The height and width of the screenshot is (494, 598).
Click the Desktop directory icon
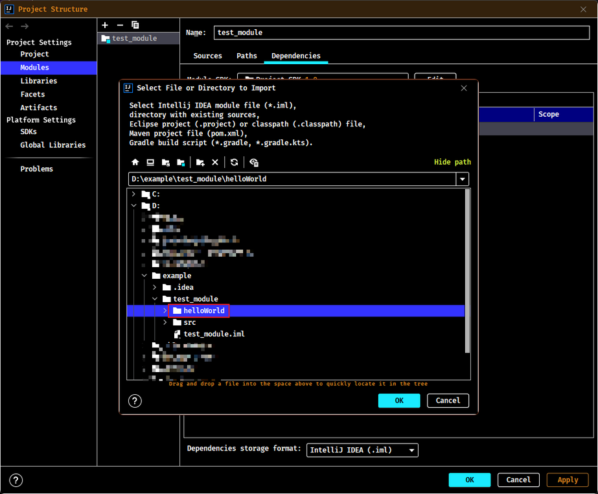150,162
